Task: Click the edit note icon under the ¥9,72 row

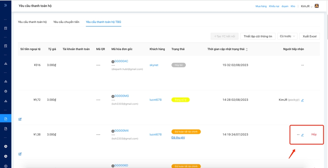Action: (x=20, y=119)
